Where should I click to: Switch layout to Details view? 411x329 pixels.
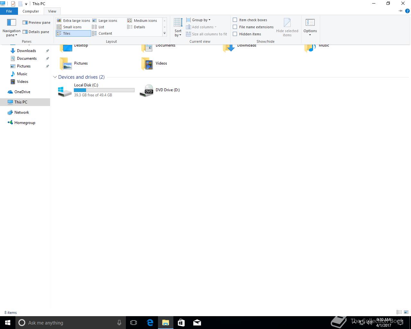(x=136, y=27)
